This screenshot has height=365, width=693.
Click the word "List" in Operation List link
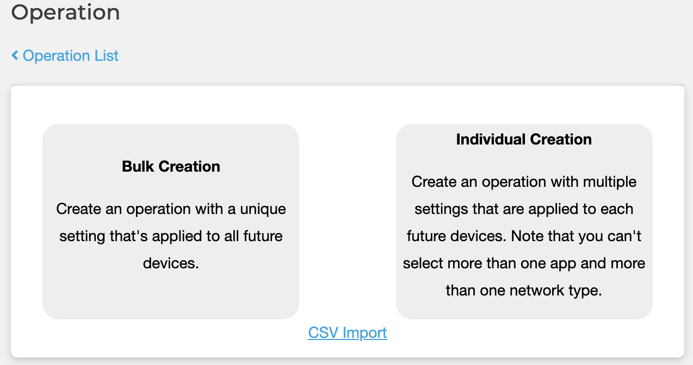[107, 55]
